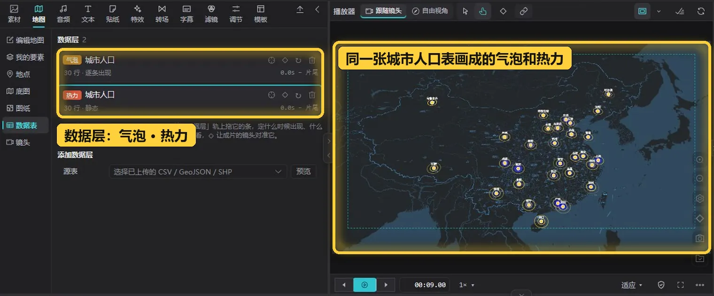The width and height of the screenshot is (714, 296).
Task: Locate the 热力 layer with target icon
Action: 271,95
